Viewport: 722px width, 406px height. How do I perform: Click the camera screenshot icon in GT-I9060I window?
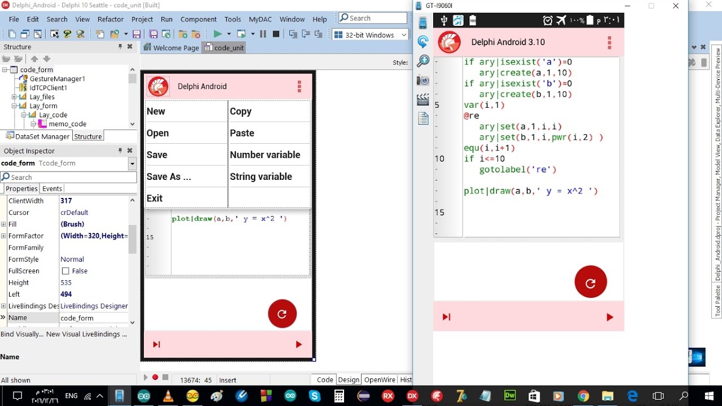(x=423, y=80)
